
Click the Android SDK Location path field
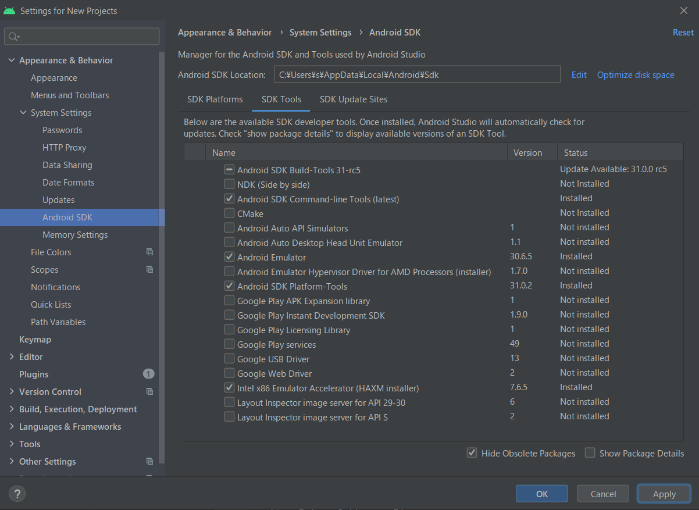[418, 74]
